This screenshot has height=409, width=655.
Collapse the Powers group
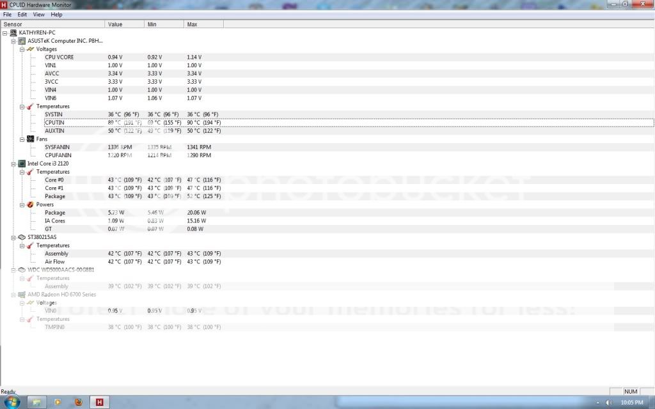click(x=22, y=205)
